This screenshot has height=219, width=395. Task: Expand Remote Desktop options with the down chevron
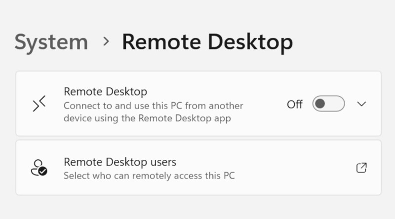pos(361,104)
